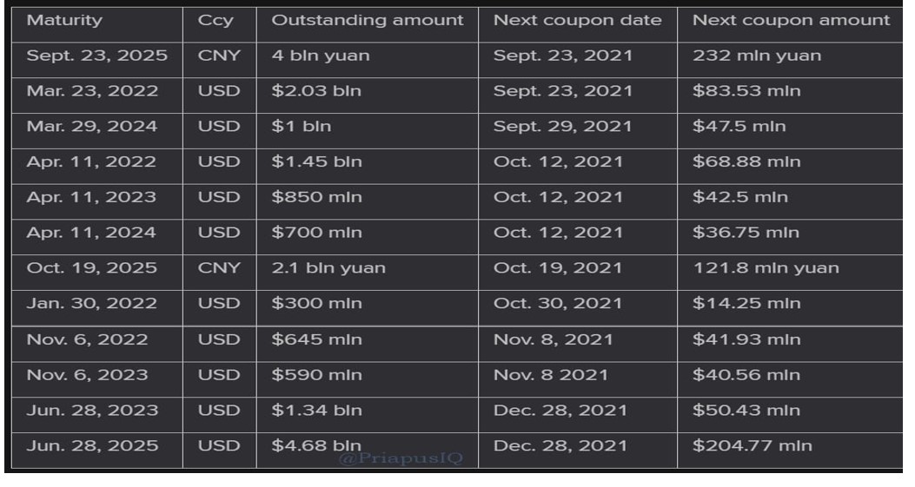Click the Next coupon date header

pyautogui.click(x=577, y=21)
